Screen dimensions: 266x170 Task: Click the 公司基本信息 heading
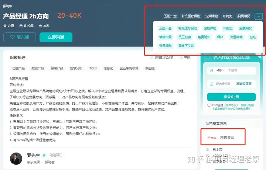pyautogui.click(x=216, y=124)
